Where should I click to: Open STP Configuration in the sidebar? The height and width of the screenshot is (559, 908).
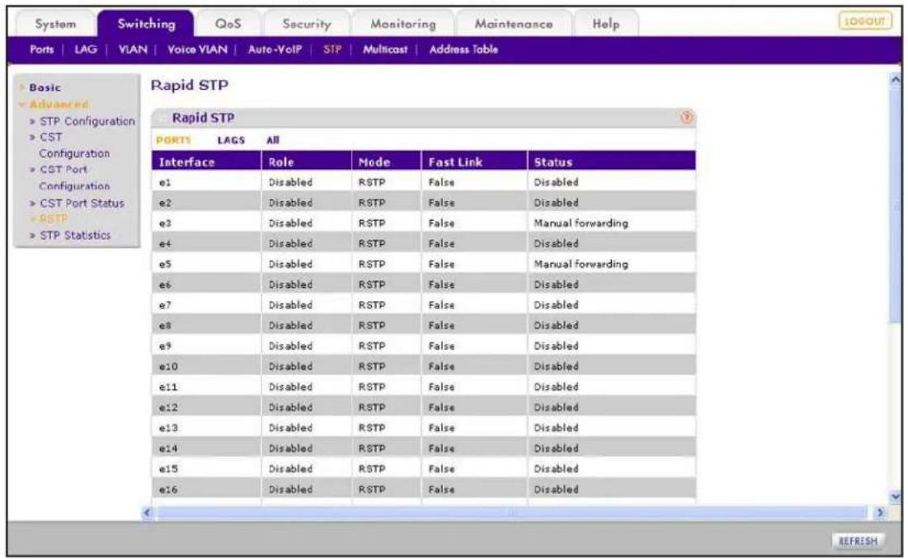(87, 121)
